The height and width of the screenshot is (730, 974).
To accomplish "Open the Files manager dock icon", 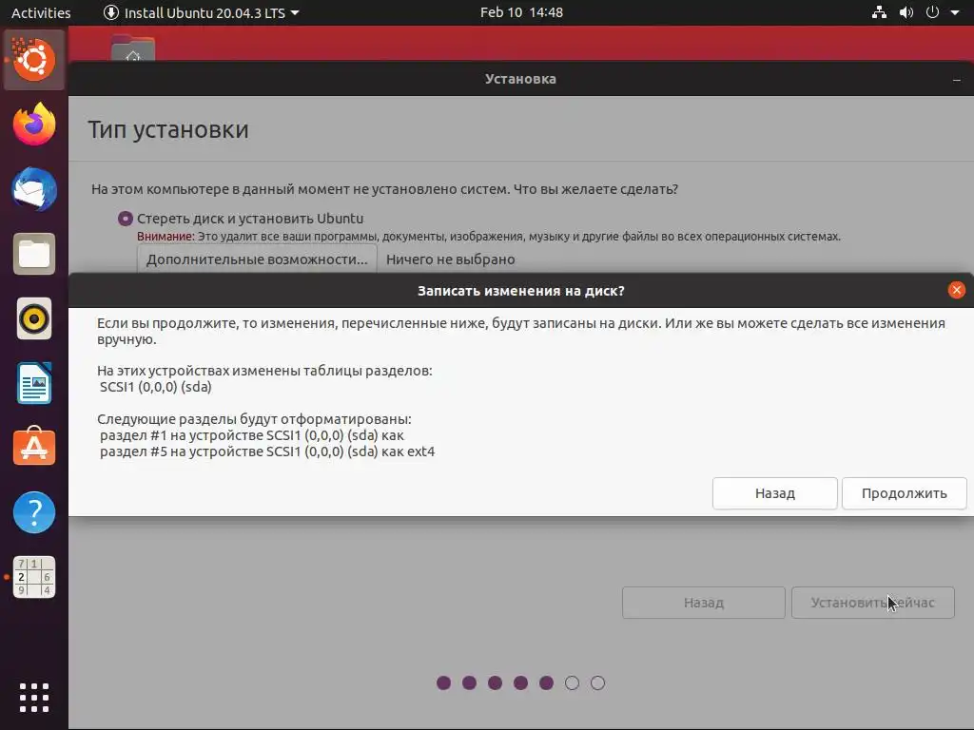I will [34, 254].
